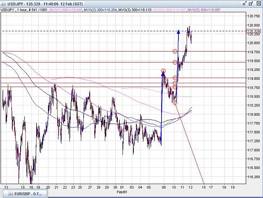
Task: Click date label 30 on time axis
Action: pyautogui.click(x=115, y=187)
